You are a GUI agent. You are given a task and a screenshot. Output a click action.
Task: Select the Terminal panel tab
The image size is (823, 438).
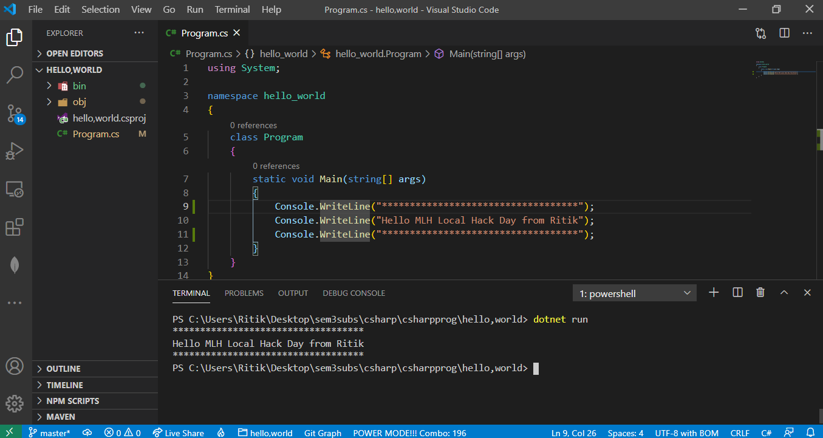[191, 293]
